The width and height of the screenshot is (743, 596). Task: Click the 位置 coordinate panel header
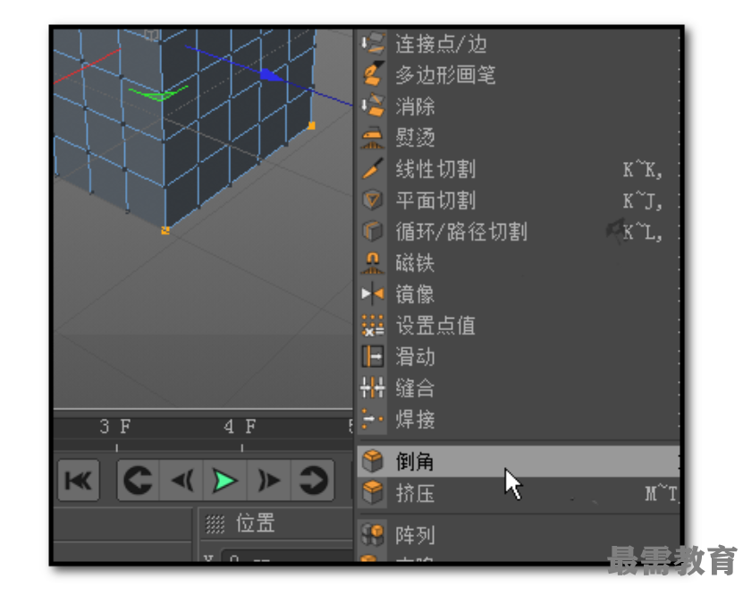click(x=256, y=524)
